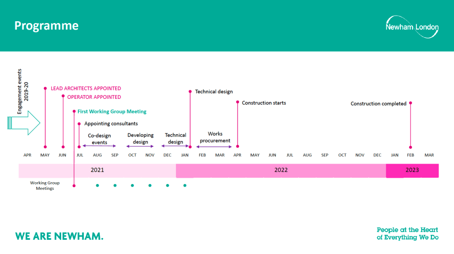Click the "Construction starts" milestone label
Image resolution: width=454 pixels, height=254 pixels.
coord(264,103)
